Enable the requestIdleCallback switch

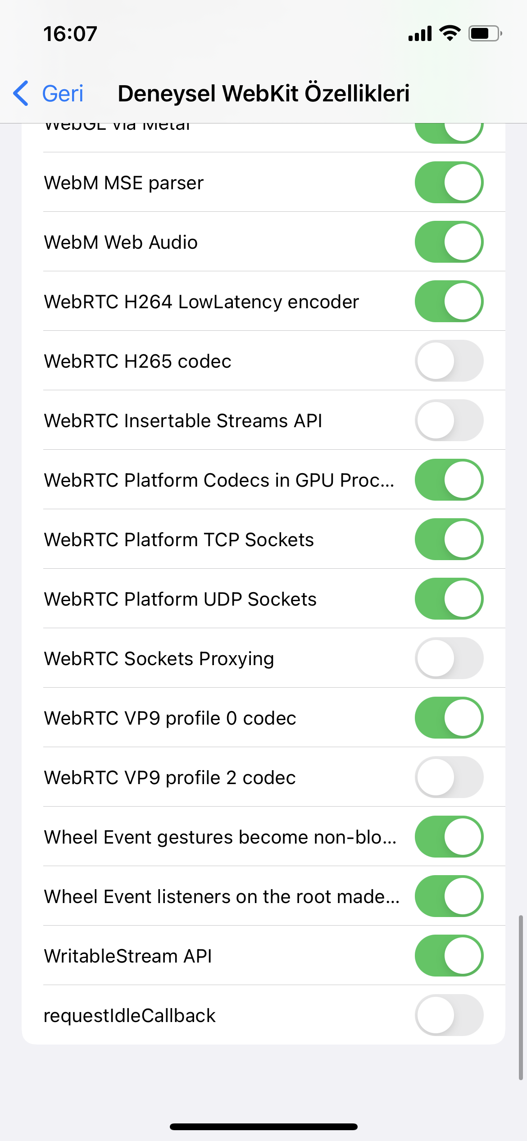[449, 1015]
